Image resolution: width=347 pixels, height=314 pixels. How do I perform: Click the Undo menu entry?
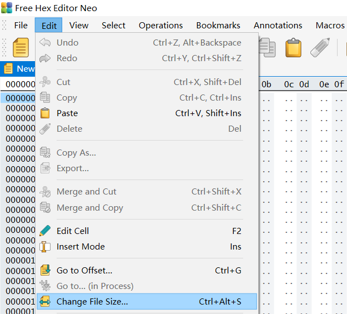147,42
